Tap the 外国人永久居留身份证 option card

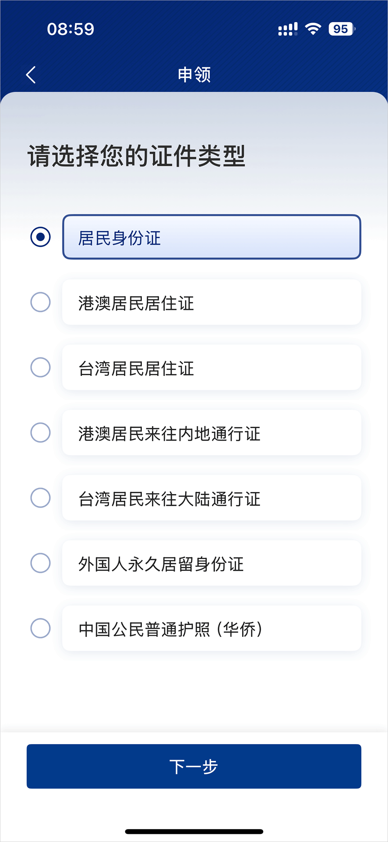pyautogui.click(x=211, y=563)
